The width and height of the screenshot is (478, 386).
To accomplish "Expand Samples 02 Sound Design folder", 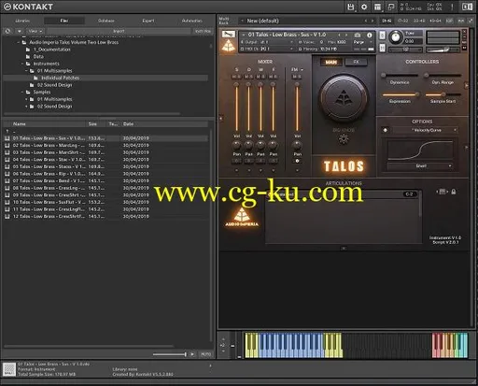I will 26,107.
